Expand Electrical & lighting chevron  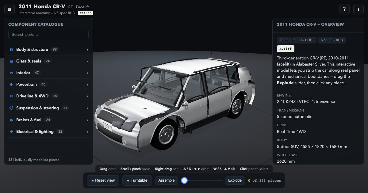pos(87,132)
